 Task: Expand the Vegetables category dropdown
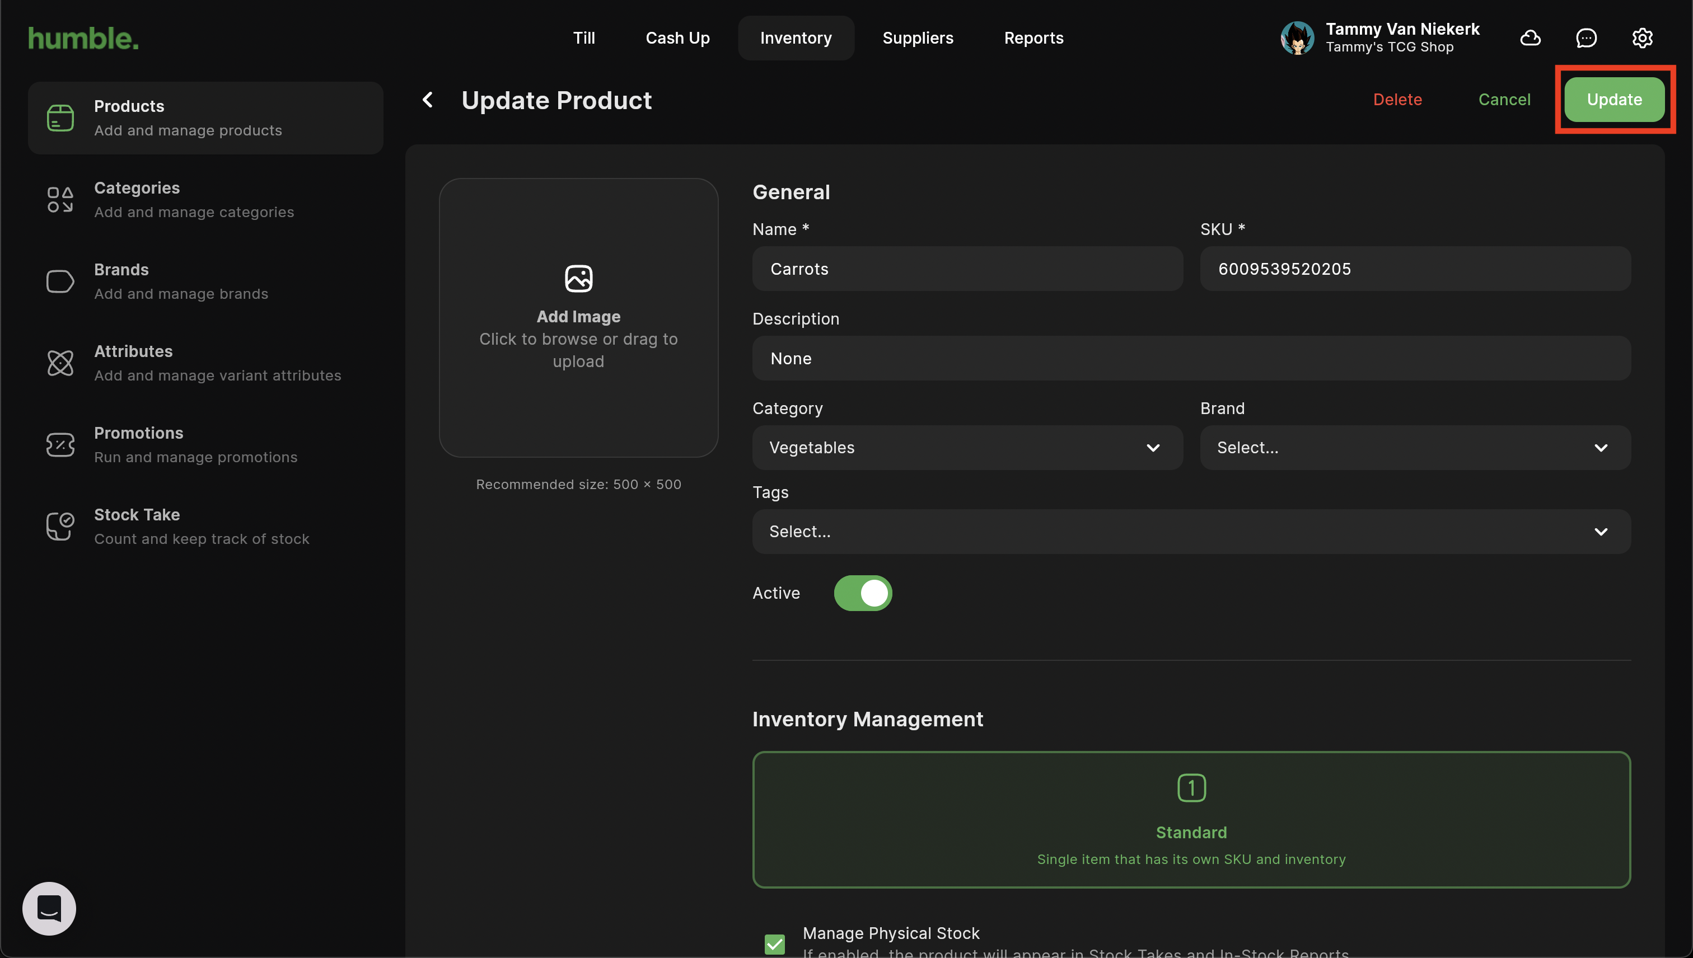coord(967,448)
